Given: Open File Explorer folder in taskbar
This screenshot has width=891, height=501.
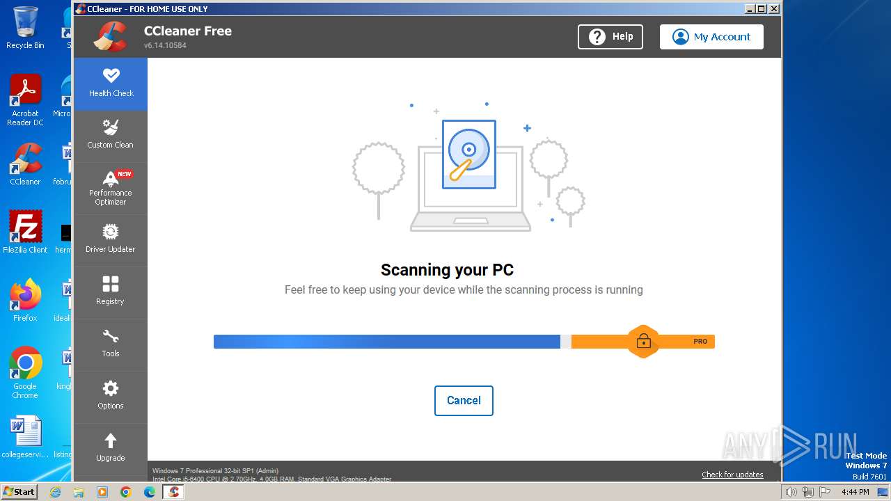Looking at the screenshot, I should [x=79, y=492].
